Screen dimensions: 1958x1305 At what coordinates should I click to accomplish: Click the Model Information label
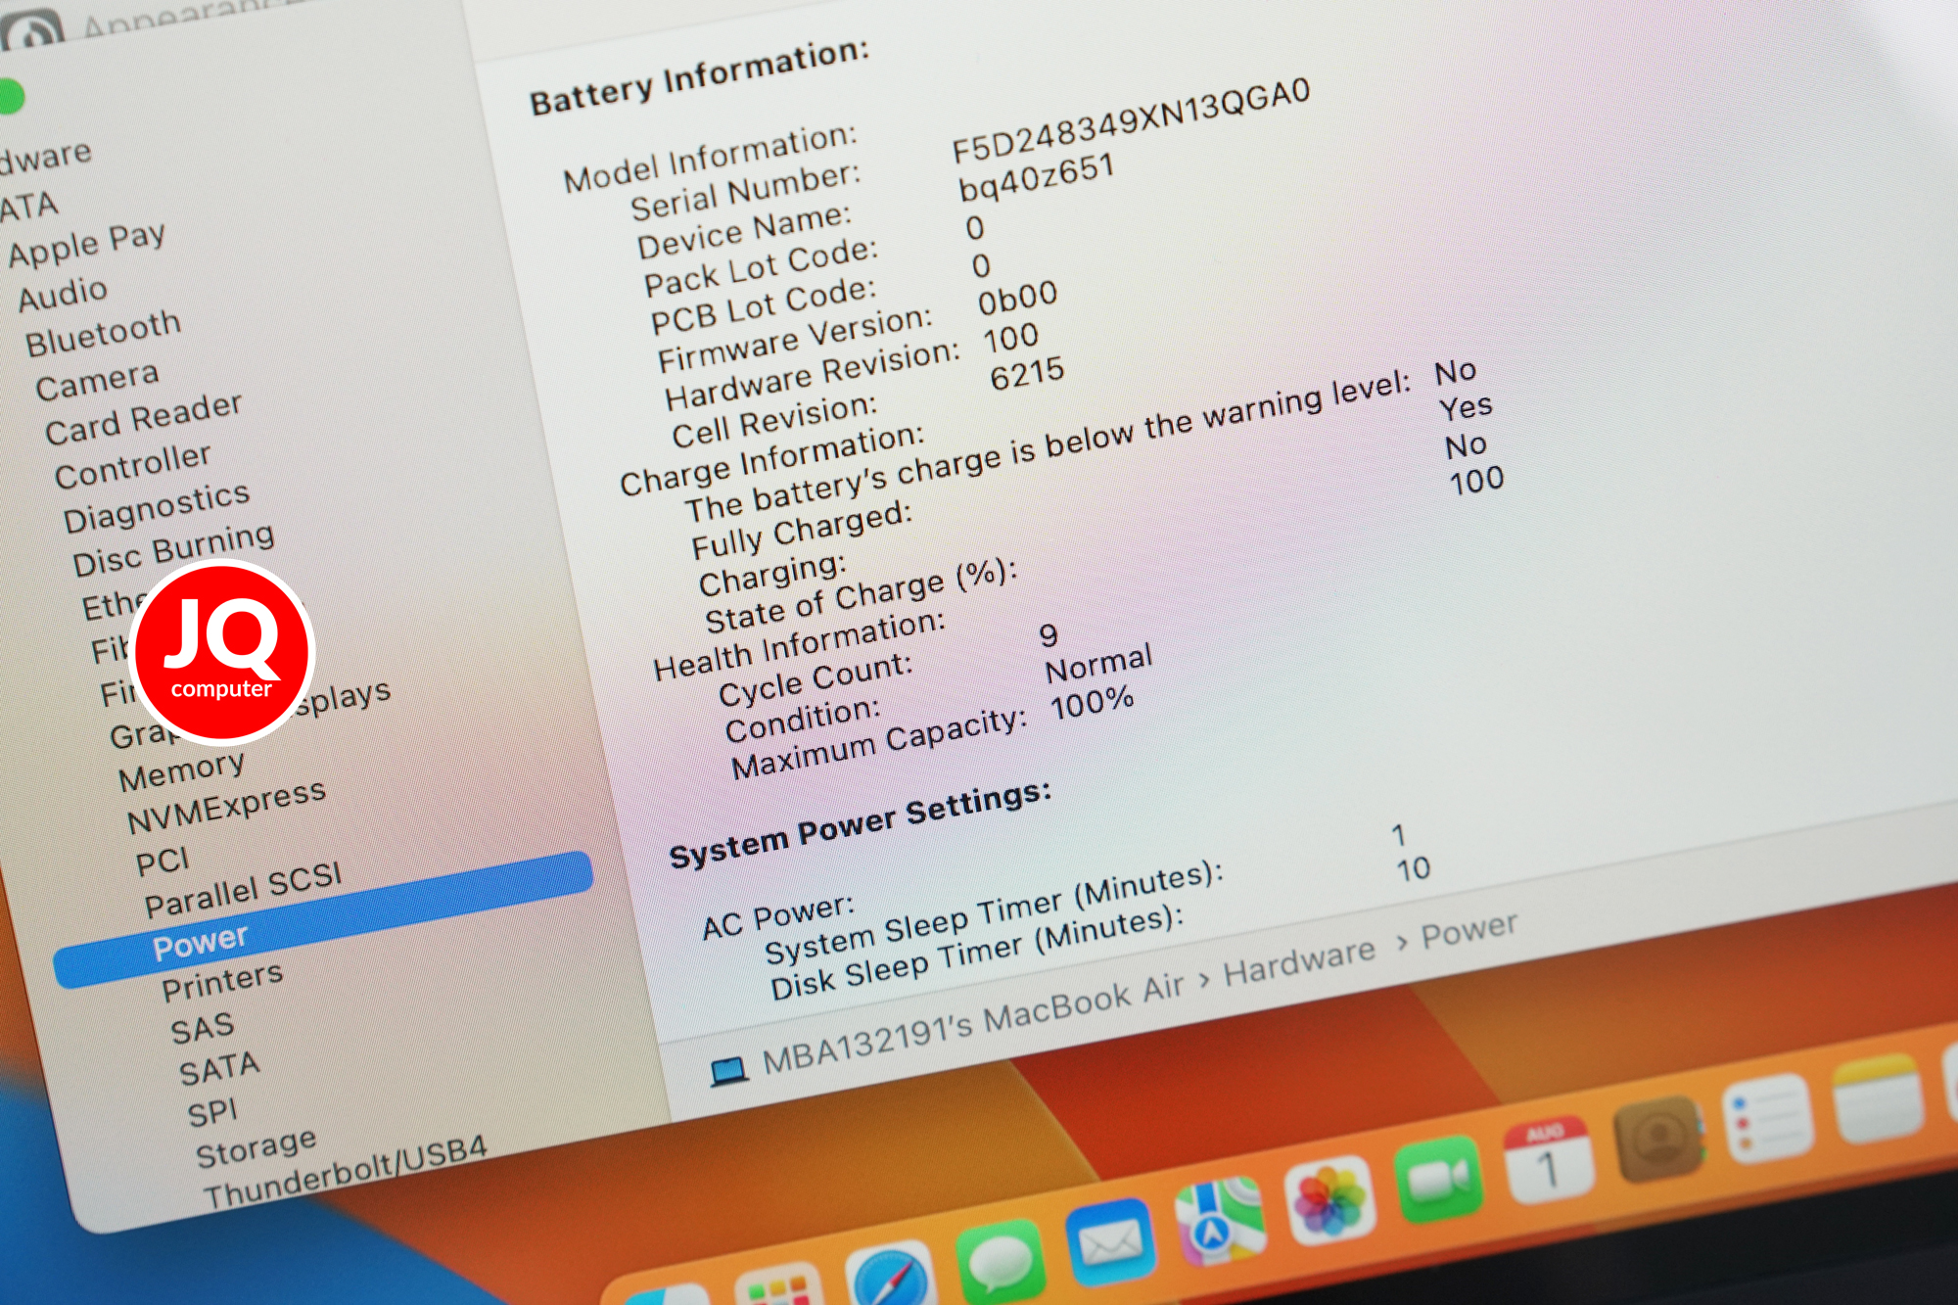[710, 159]
